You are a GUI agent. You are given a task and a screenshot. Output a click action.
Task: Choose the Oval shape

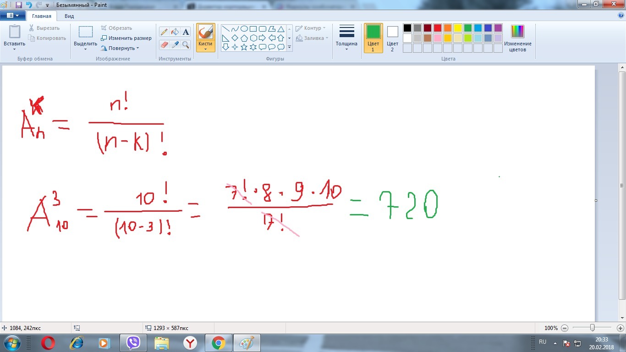[244, 28]
